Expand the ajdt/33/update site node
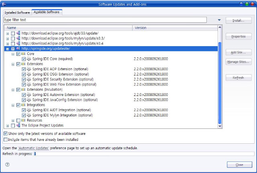 click(x=7, y=34)
